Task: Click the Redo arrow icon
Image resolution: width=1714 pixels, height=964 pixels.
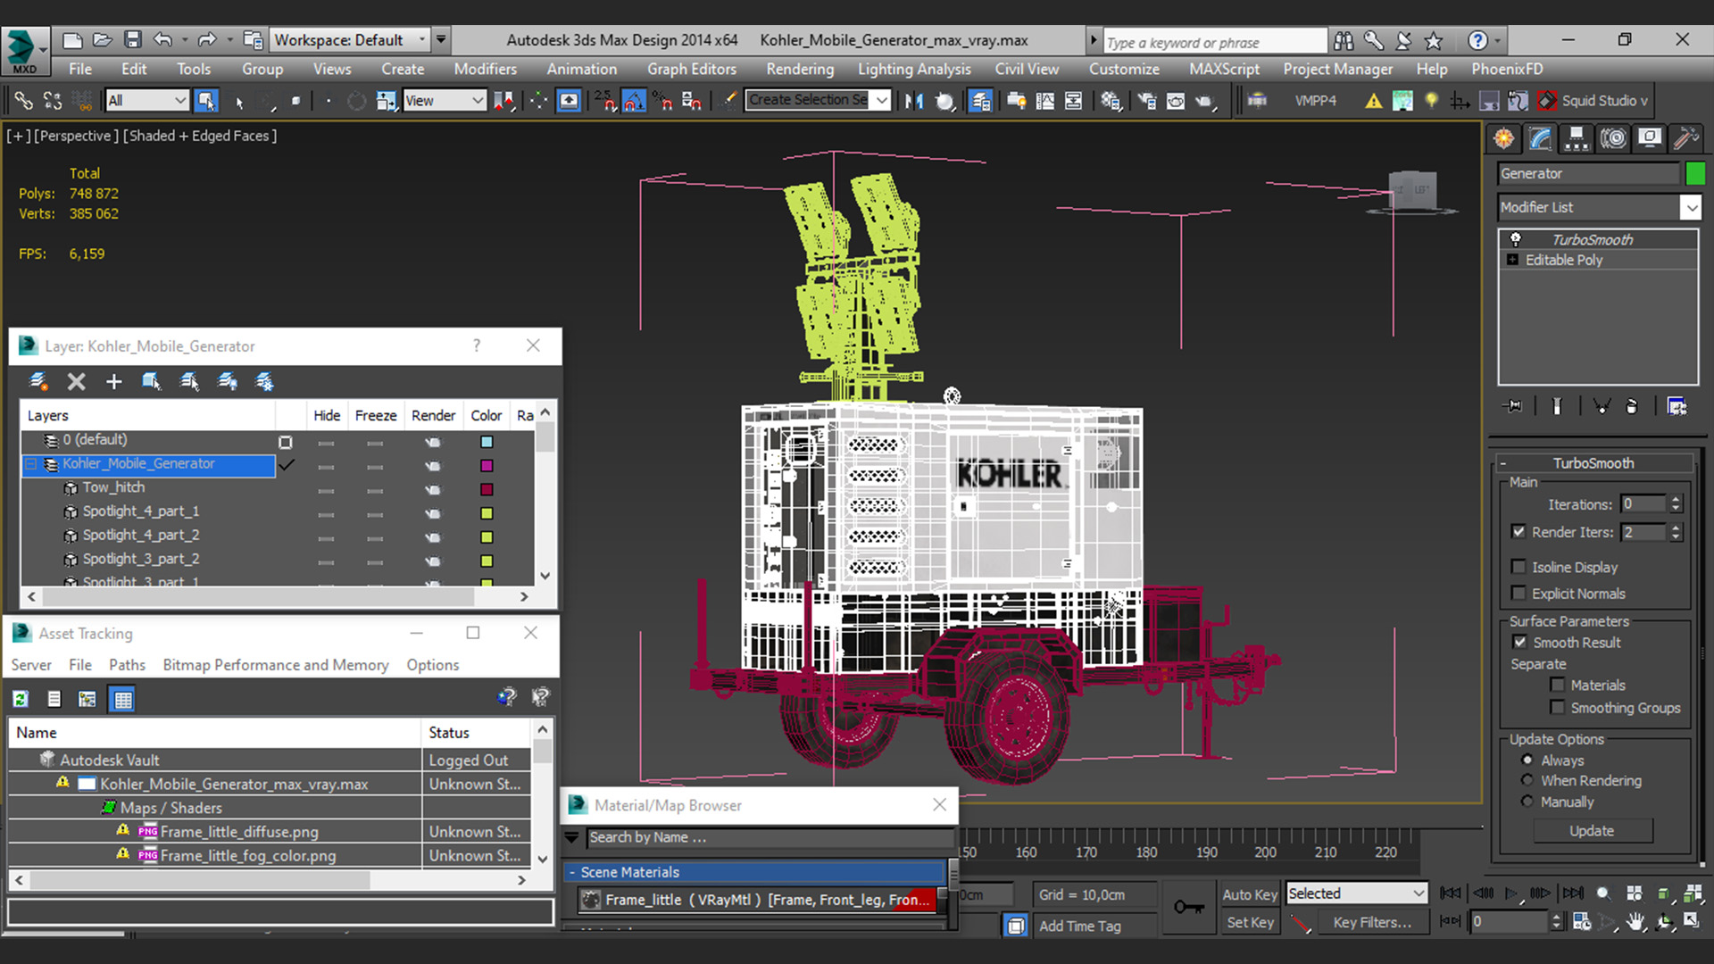Action: tap(207, 40)
